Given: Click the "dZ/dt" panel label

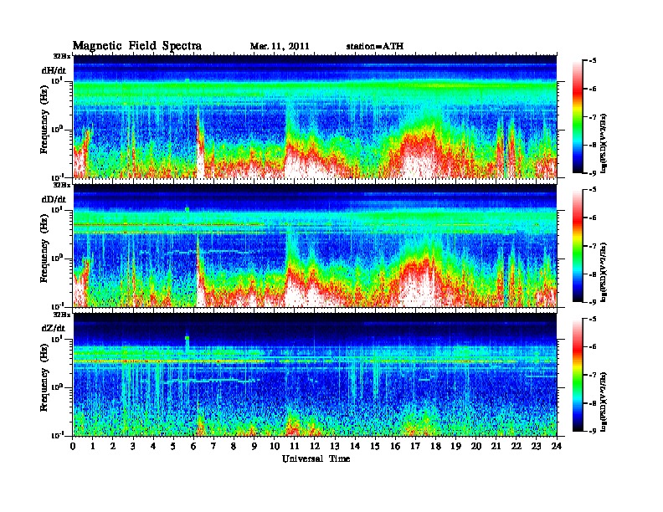Looking at the screenshot, I should click(54, 328).
